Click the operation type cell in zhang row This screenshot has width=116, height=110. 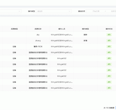tap(85, 41)
